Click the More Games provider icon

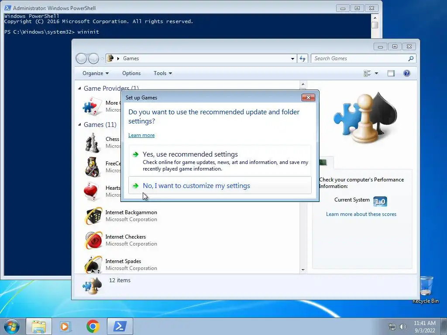[92, 106]
